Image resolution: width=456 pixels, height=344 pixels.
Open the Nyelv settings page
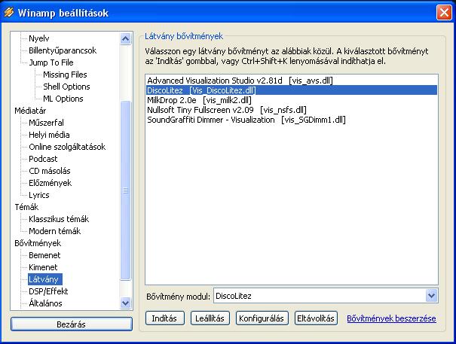(x=39, y=38)
